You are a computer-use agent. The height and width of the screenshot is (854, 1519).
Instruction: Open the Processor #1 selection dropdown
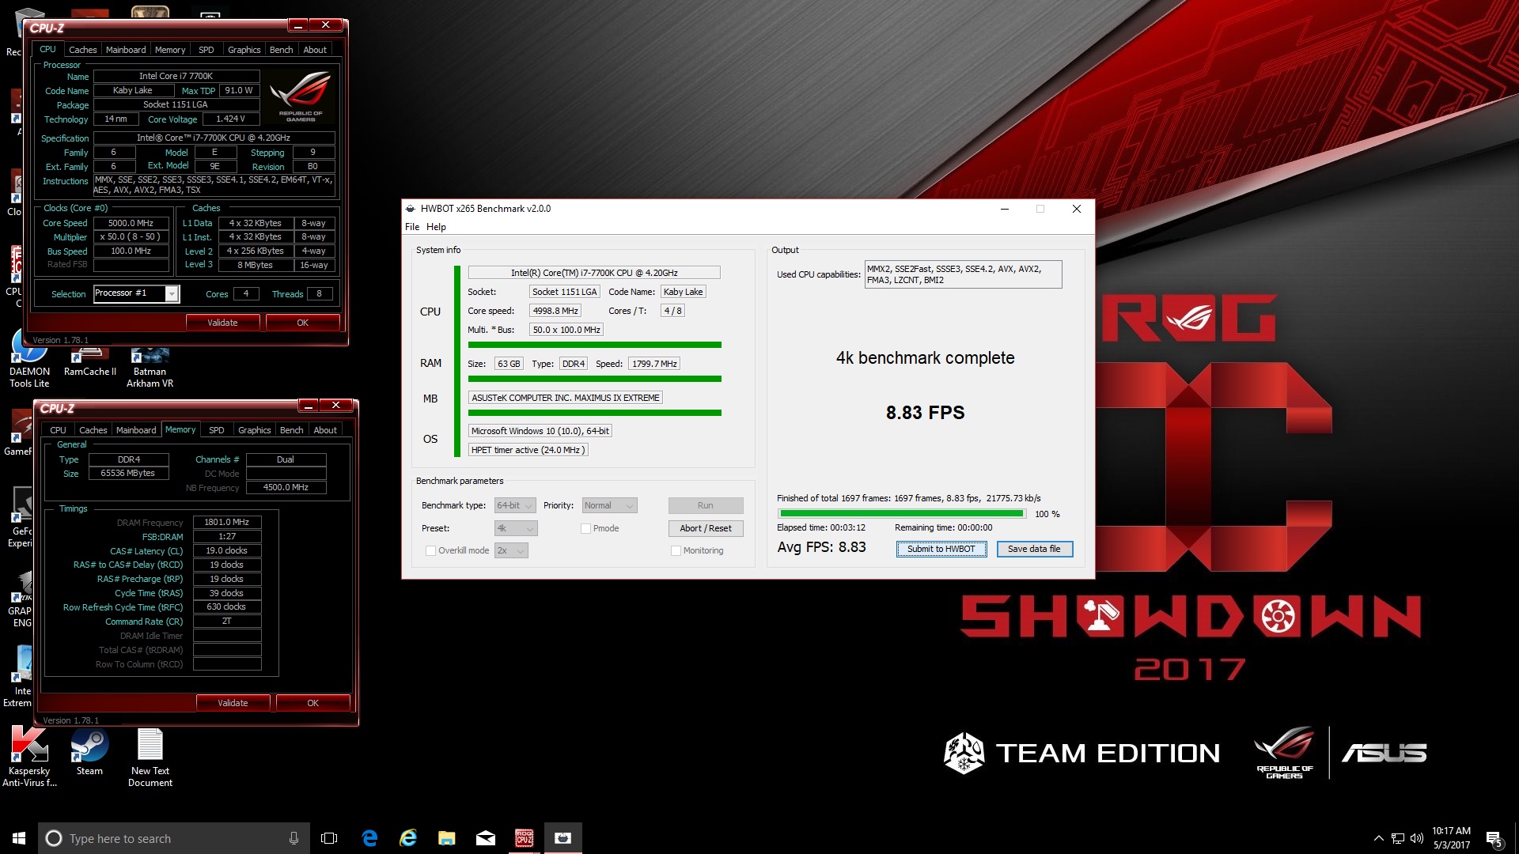[x=137, y=293]
